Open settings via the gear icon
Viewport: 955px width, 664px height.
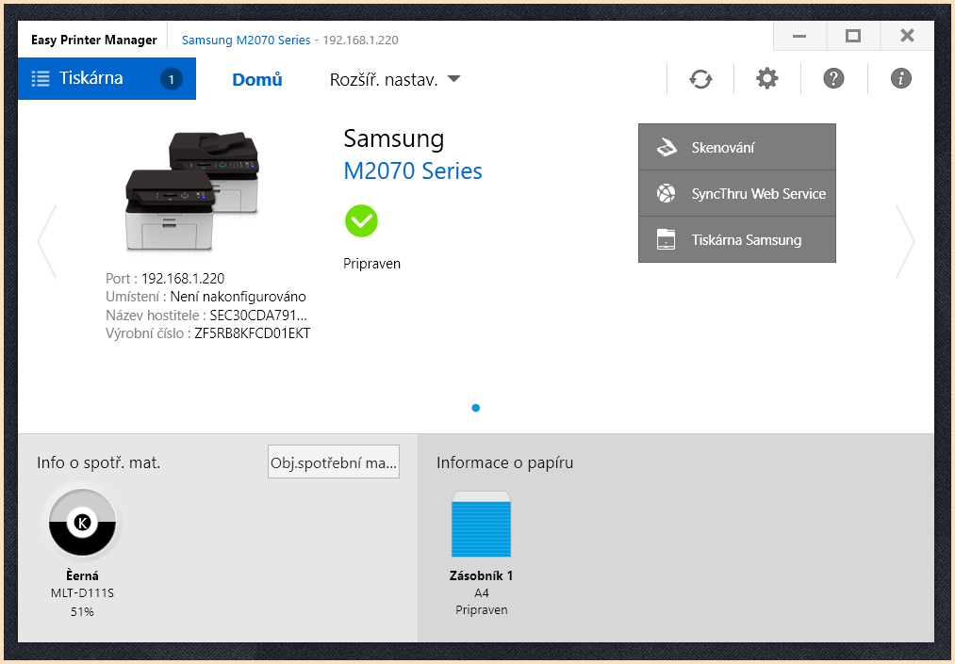pyautogui.click(x=766, y=78)
